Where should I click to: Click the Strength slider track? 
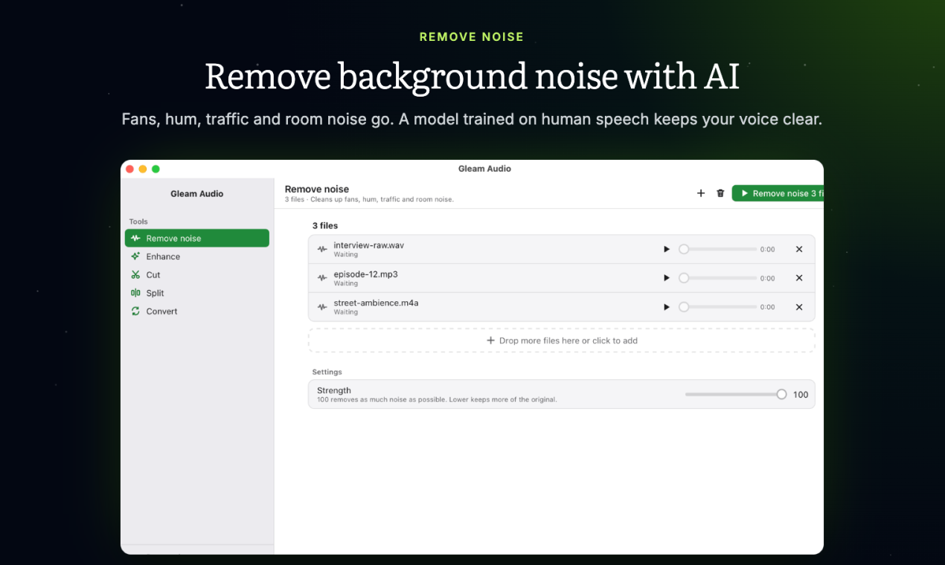736,395
